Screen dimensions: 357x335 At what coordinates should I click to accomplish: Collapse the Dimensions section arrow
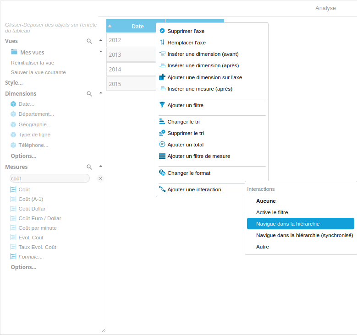point(101,93)
